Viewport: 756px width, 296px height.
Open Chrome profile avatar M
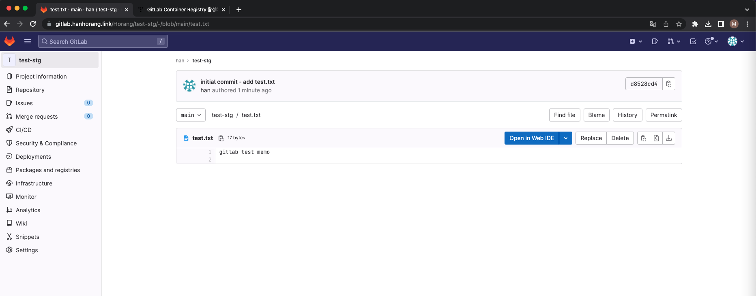734,24
